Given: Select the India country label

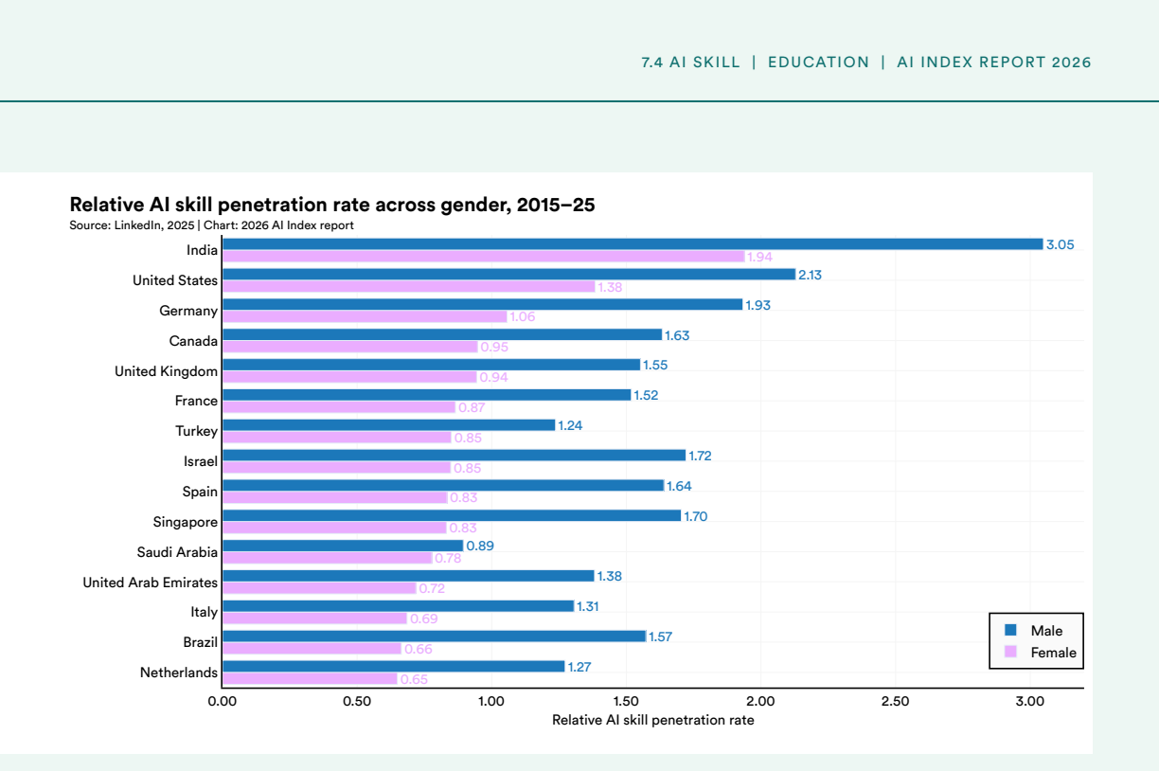Looking at the screenshot, I should [202, 250].
